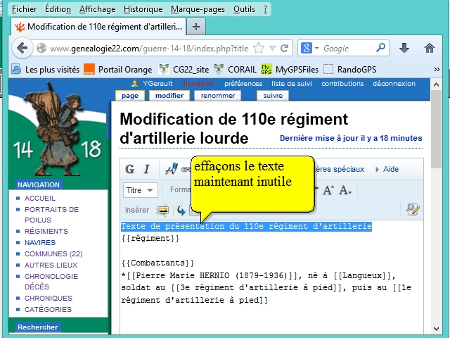Reload page using refresh icon
The image size is (450, 338).
pyautogui.click(x=285, y=49)
